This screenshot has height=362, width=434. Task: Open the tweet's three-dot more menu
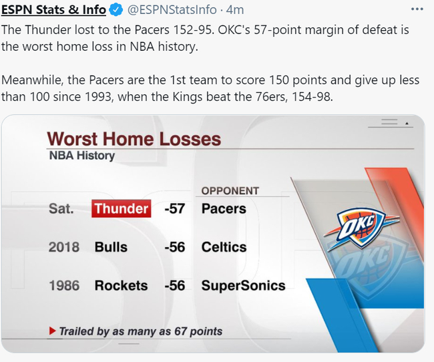tap(416, 9)
